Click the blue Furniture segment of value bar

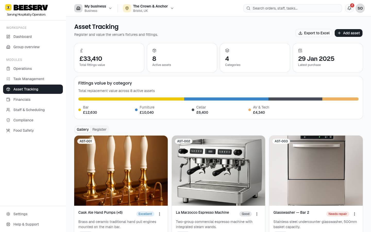point(226,99)
